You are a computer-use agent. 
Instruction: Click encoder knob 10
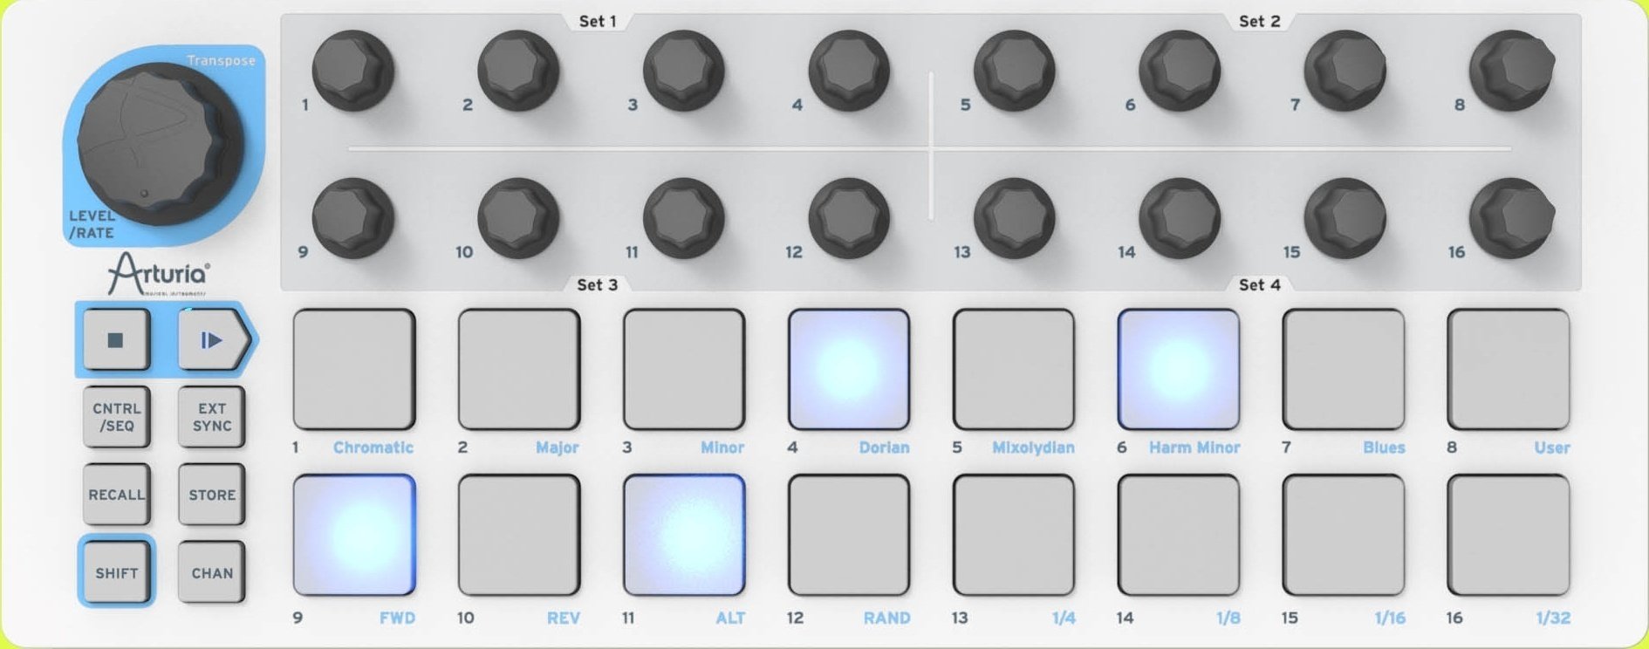(518, 218)
